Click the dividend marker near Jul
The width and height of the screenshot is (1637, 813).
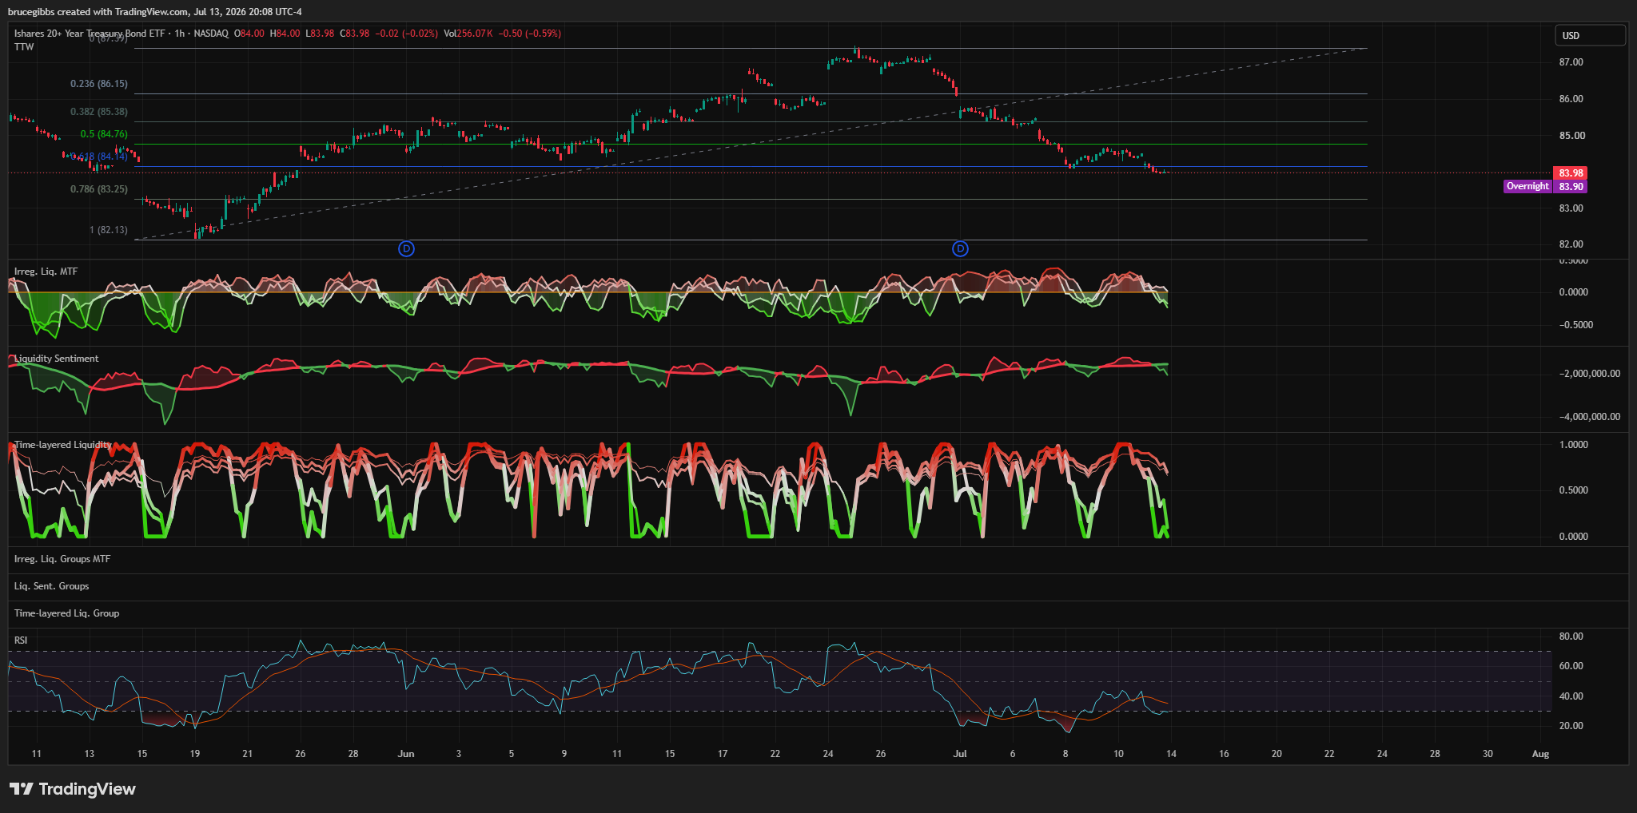click(960, 248)
